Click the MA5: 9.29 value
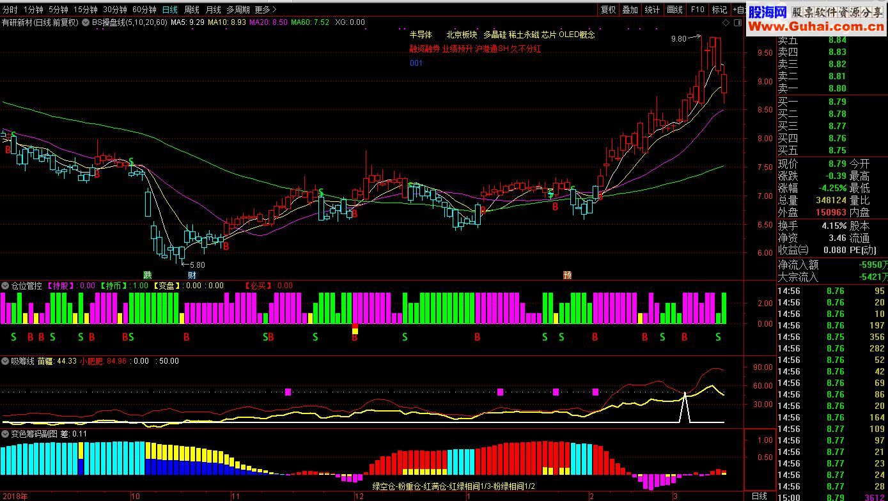888x501 pixels. (x=187, y=22)
